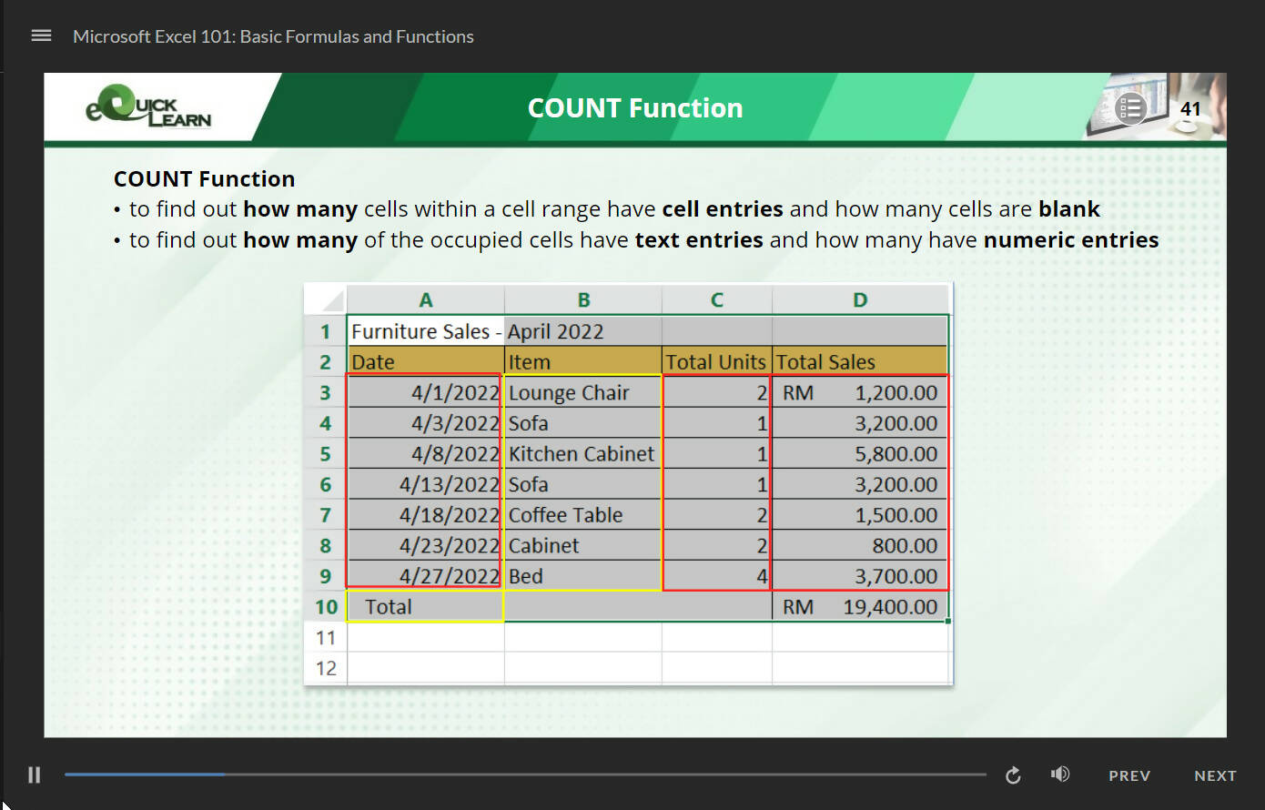Click the sales value 5,800.00
1265x810 pixels.
(x=860, y=453)
